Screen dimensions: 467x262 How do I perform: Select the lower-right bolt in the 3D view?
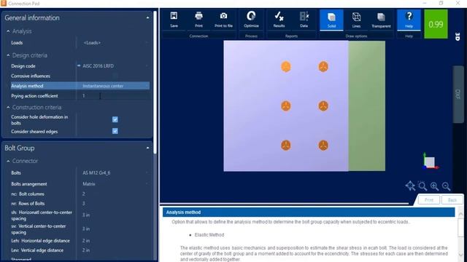323,146
